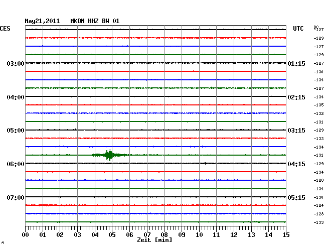Click minute 14 on the Zeit axis
Screen dimensions: 326x248
(268, 234)
